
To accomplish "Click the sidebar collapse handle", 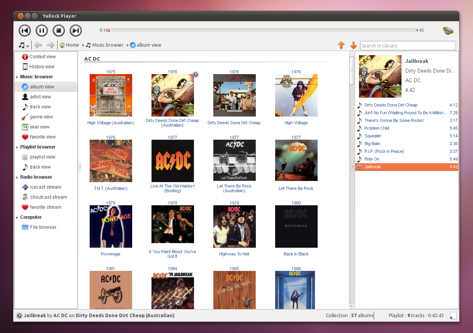I will (x=80, y=167).
